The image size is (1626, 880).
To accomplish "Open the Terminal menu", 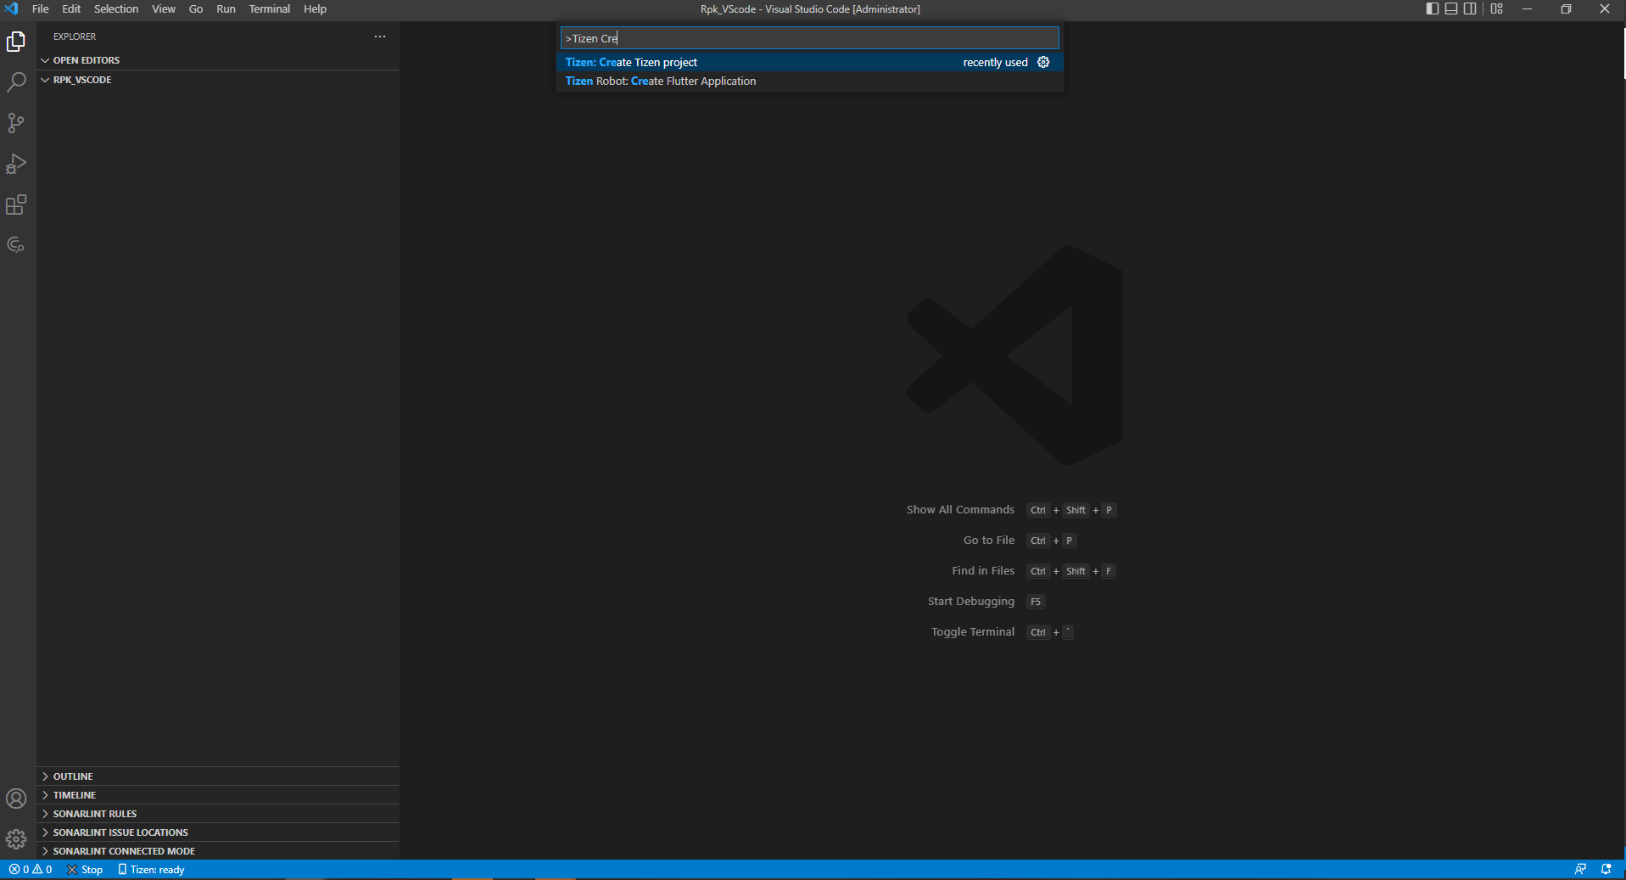I will tap(268, 8).
